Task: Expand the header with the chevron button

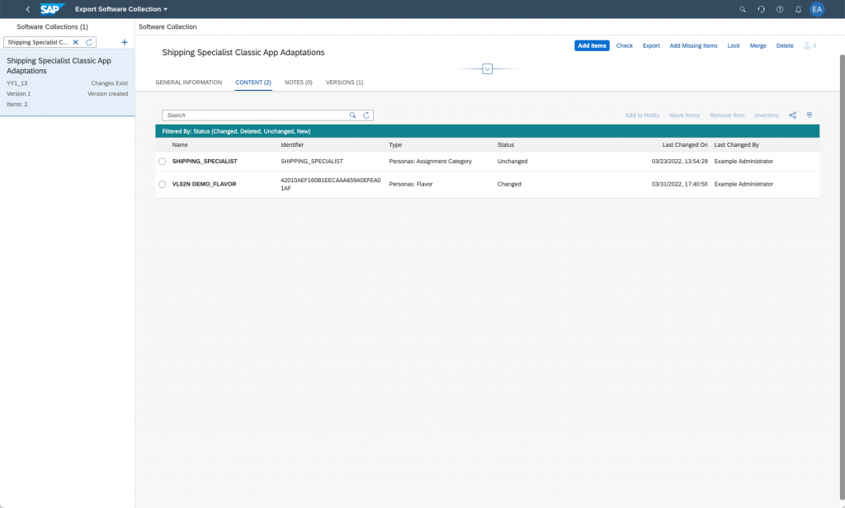Action: tap(487, 69)
